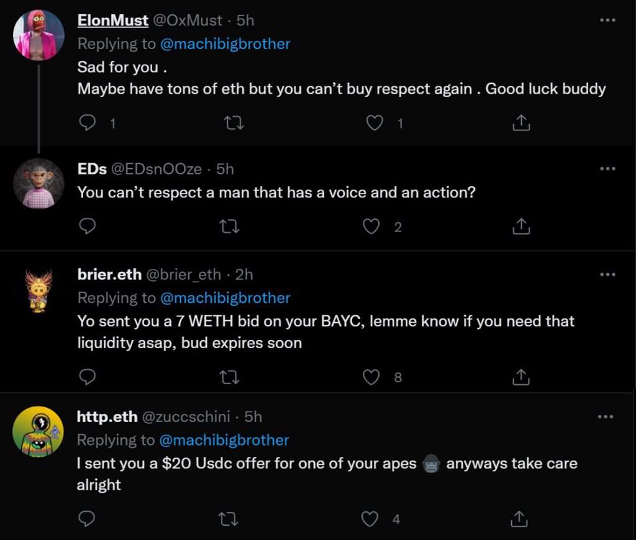Reply to brier.eth's WETH bid tweet
636x540 pixels.
point(88,376)
